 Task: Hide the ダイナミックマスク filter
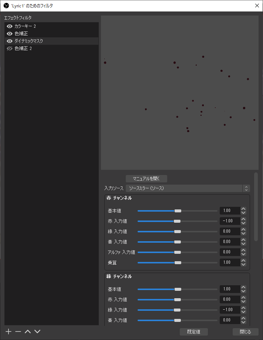click(10, 41)
